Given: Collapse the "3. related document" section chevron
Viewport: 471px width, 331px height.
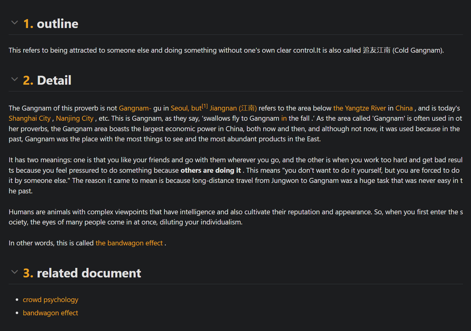Looking at the screenshot, I should [14, 272].
